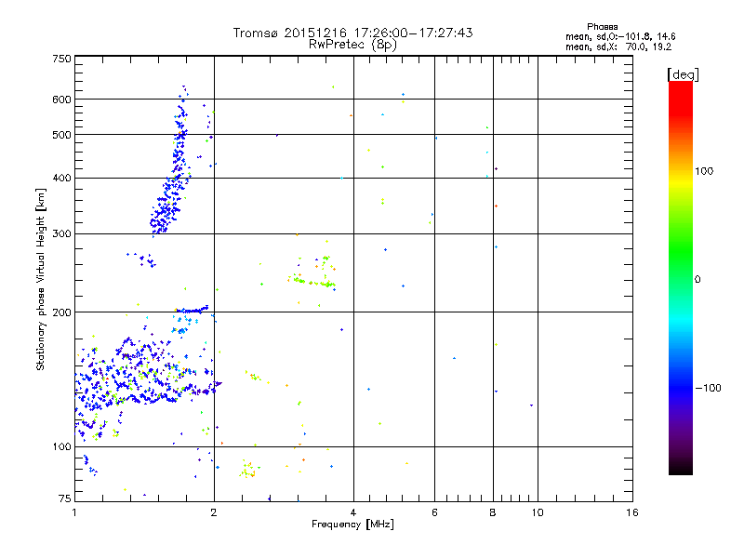Click the yellow-green point cluster below 100 km
The image size is (744, 558).
(248, 470)
